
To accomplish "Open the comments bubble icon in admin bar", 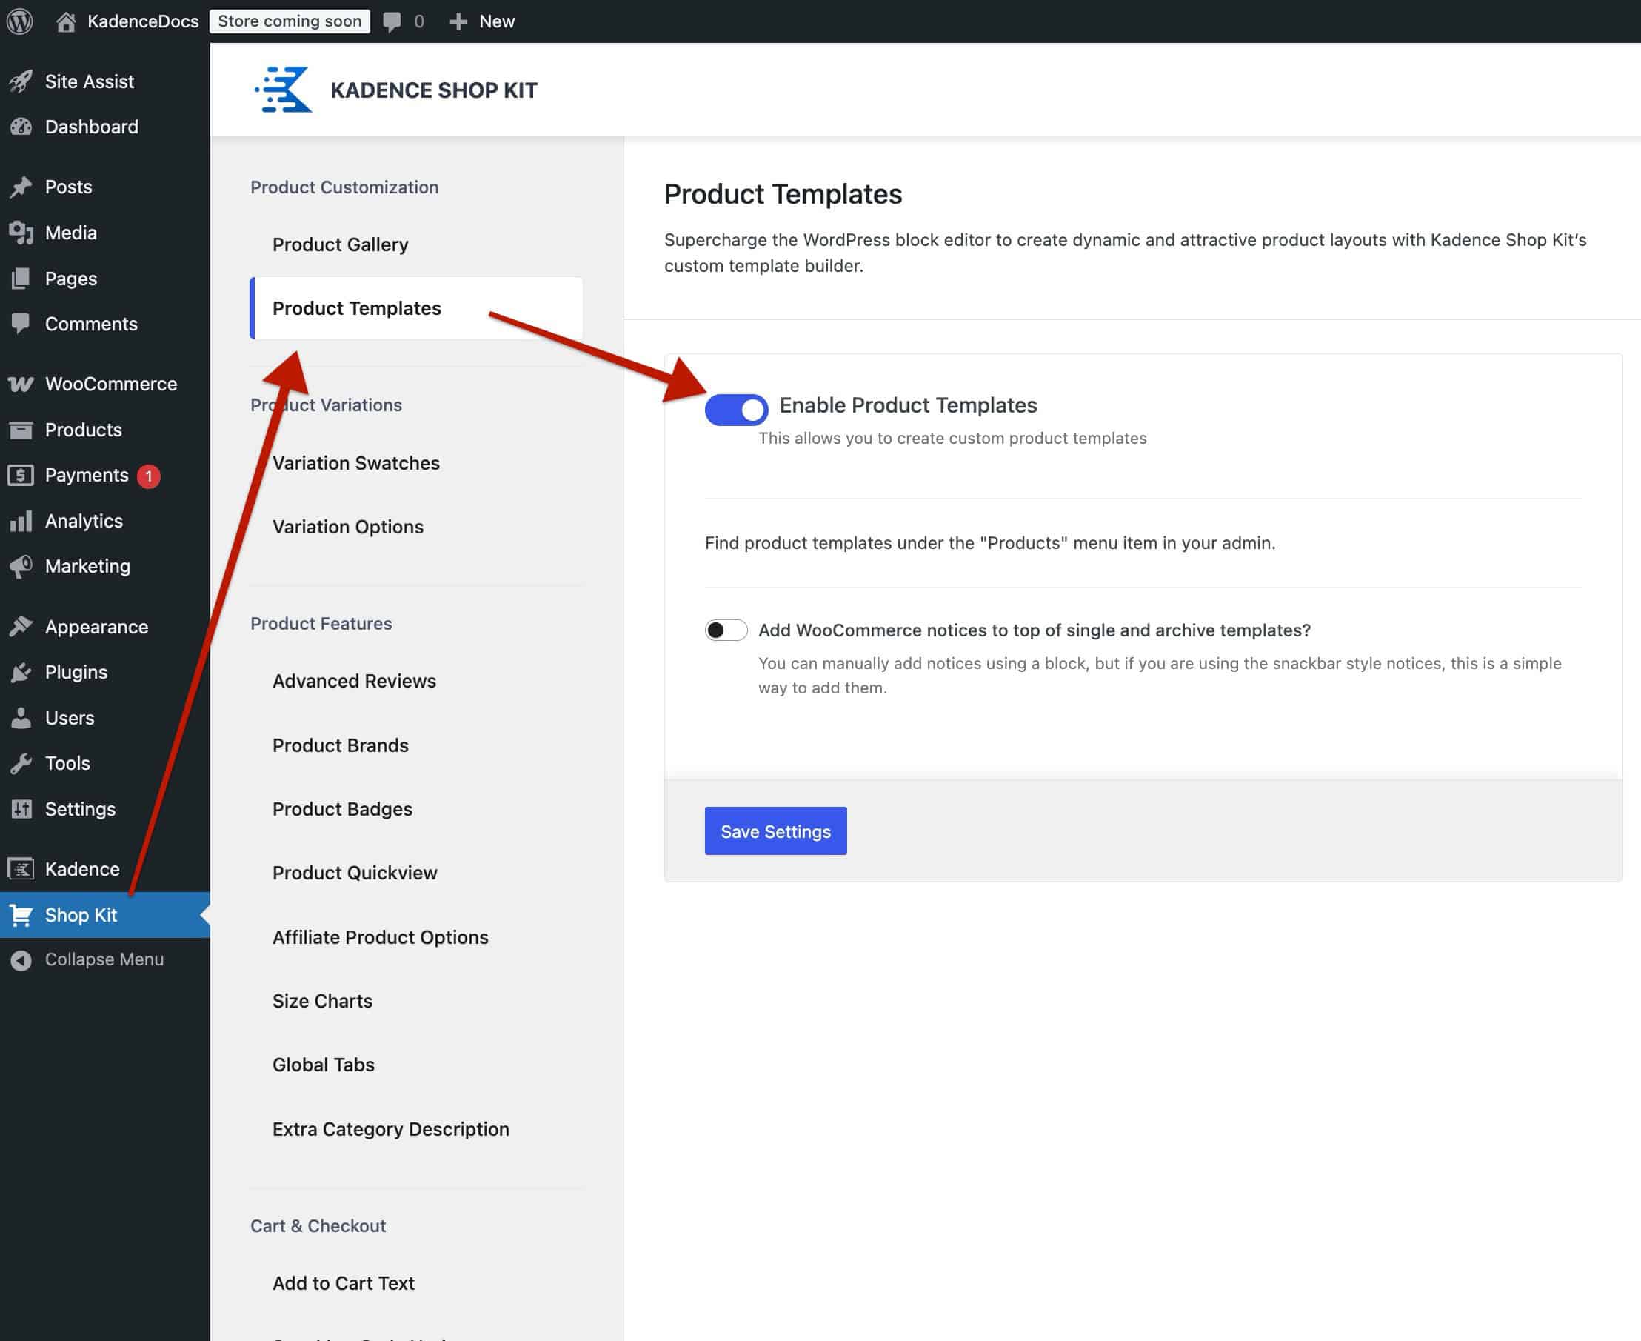I will pos(392,21).
